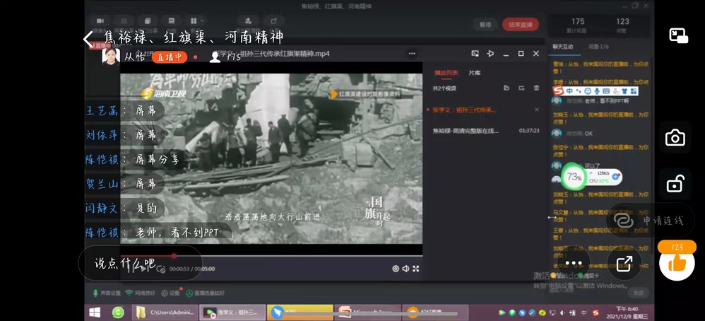Tap the orange thumbs-up like button
Viewport: 705px width, 321px height.
(677, 263)
